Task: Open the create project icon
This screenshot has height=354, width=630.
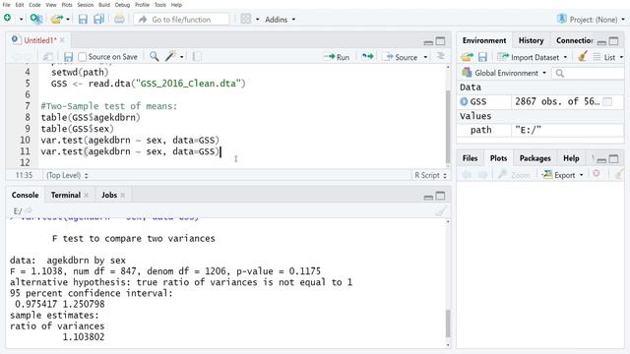Action: [36, 19]
